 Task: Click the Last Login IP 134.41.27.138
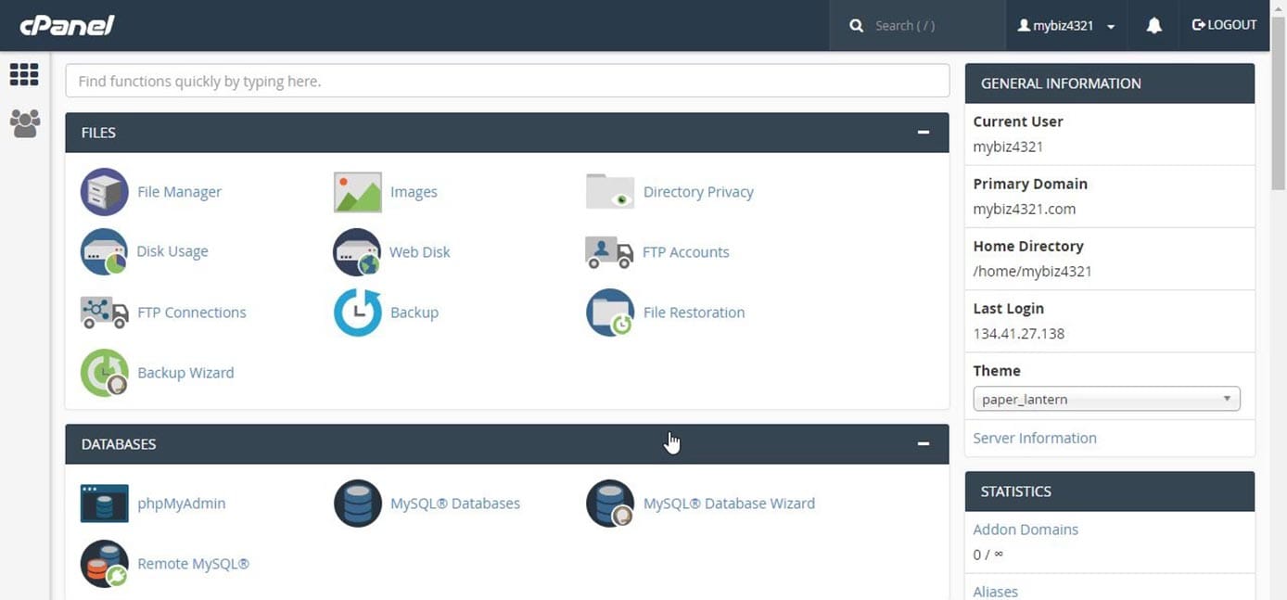(1019, 334)
